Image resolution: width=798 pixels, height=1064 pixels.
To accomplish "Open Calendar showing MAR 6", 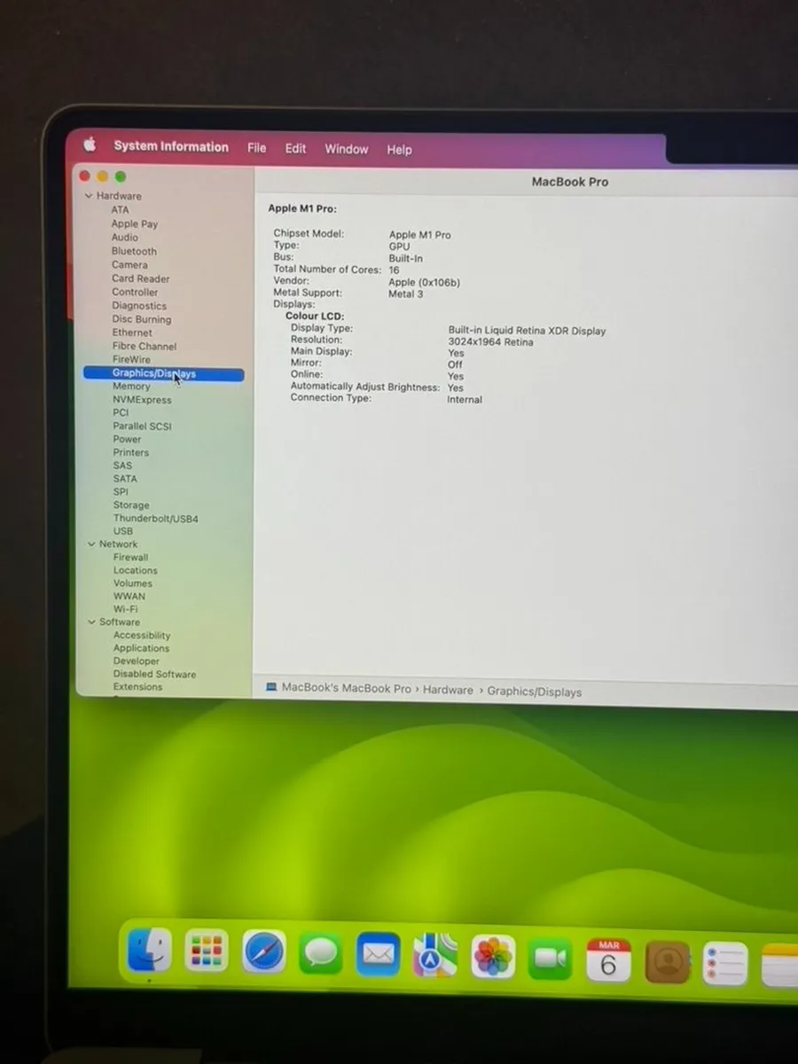I will tap(608, 961).
